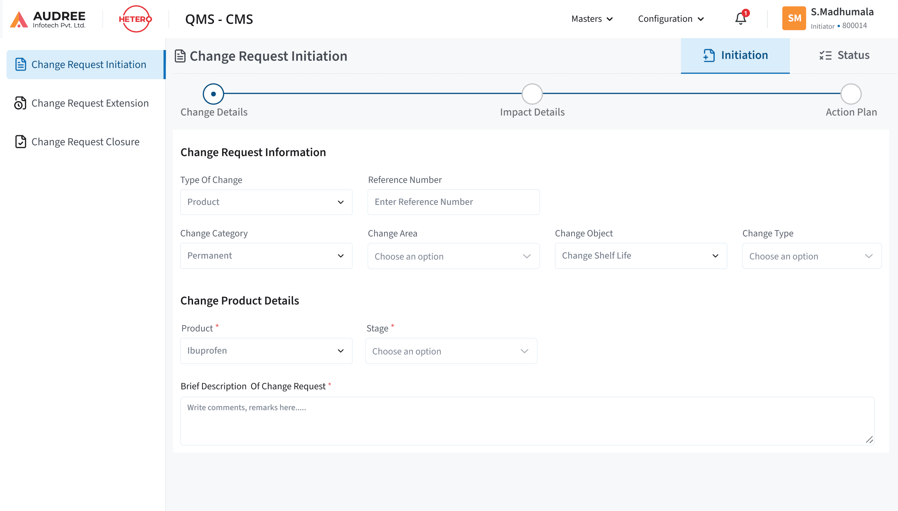Select the Change Request Initiation sidebar icon

click(x=20, y=64)
